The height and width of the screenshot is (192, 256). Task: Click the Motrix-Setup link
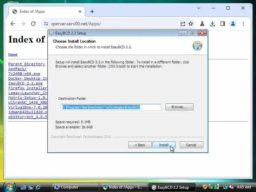pos(28,98)
